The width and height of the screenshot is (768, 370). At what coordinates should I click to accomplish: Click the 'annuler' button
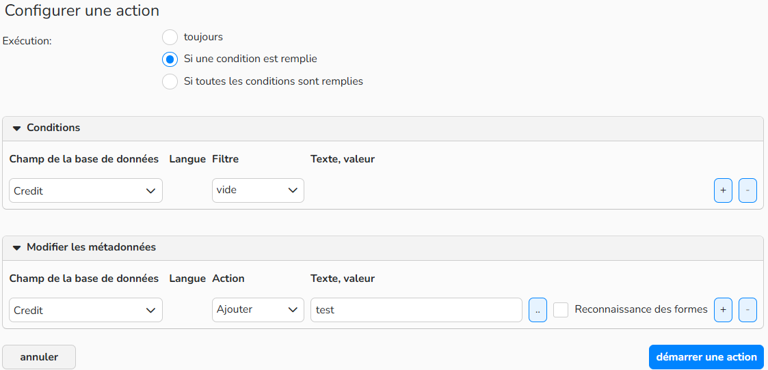coord(39,357)
